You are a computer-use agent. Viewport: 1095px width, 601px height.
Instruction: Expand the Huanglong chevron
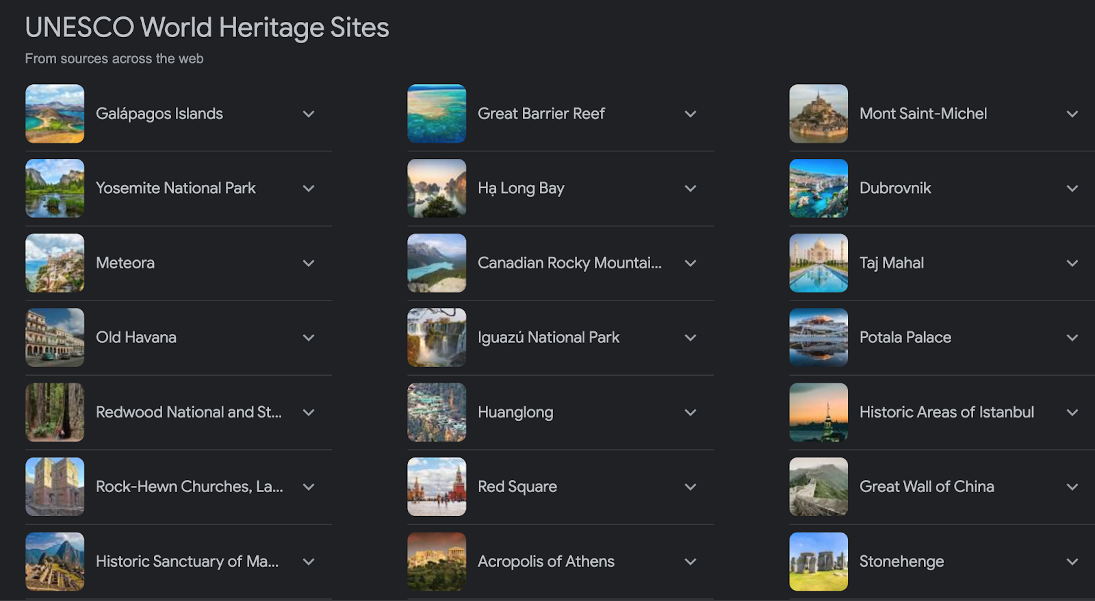691,412
